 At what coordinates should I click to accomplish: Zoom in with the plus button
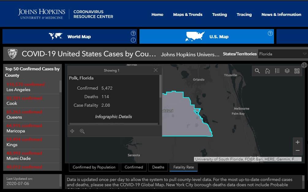(x=298, y=142)
